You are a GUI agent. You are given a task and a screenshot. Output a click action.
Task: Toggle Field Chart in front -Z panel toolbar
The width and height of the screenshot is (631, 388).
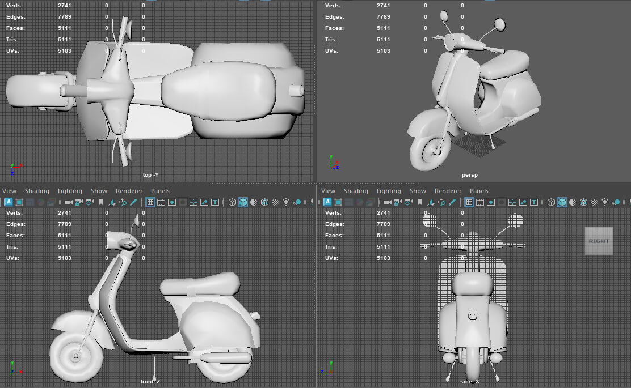pos(193,202)
